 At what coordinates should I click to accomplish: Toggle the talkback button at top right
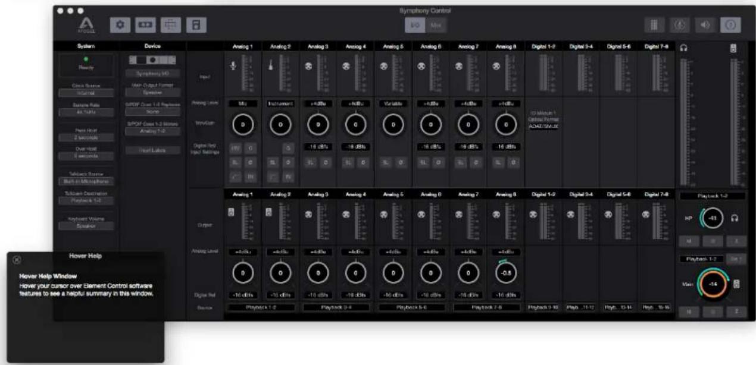coord(680,25)
